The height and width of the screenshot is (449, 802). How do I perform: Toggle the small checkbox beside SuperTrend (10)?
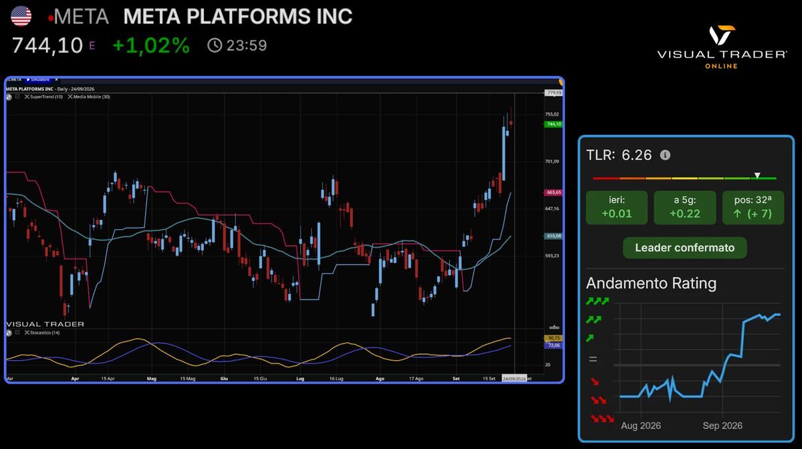pyautogui.click(x=17, y=96)
